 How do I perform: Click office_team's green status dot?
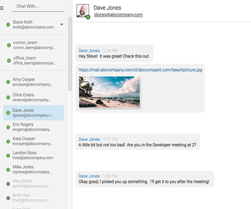9,61
